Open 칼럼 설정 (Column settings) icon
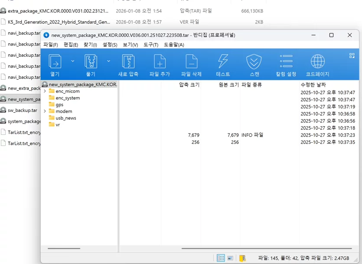Image resolution: width=362 pixels, height=264 pixels. click(x=286, y=61)
